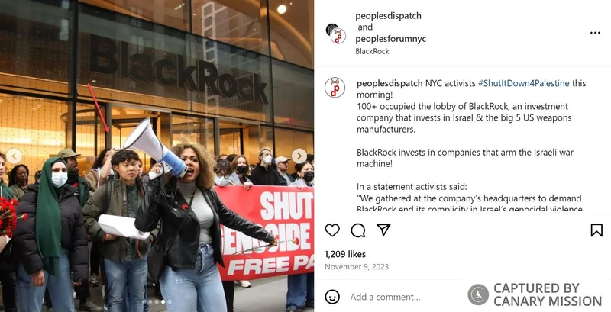Open BlackRock location tag
611x312 pixels.
tap(372, 51)
